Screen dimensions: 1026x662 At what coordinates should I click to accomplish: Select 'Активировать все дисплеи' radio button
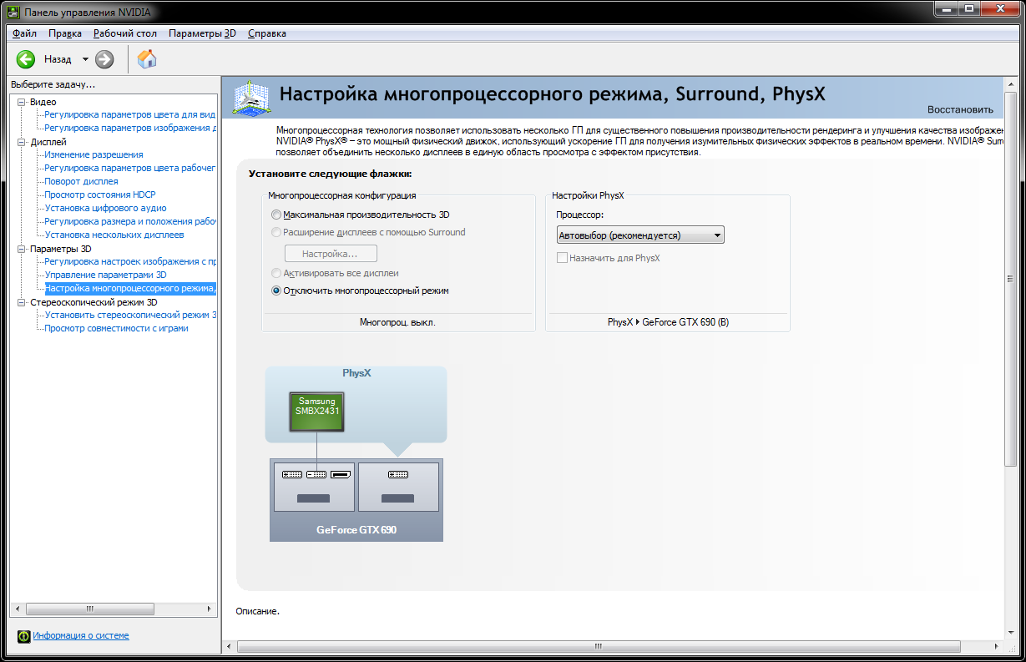276,273
